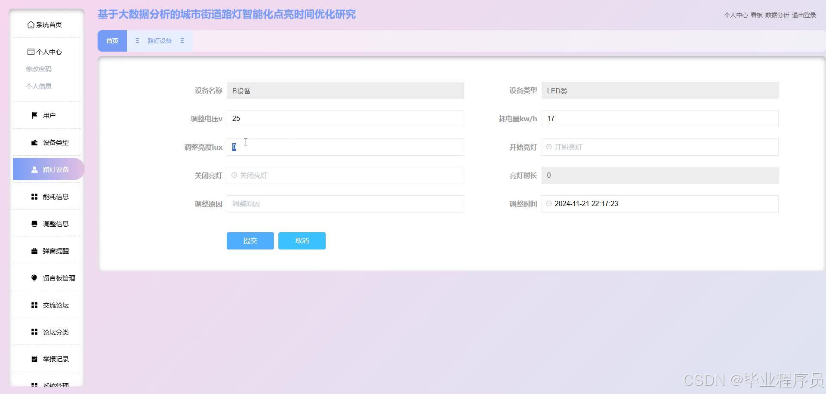
Task: Focus the 调整电压v input field
Action: tap(345, 119)
